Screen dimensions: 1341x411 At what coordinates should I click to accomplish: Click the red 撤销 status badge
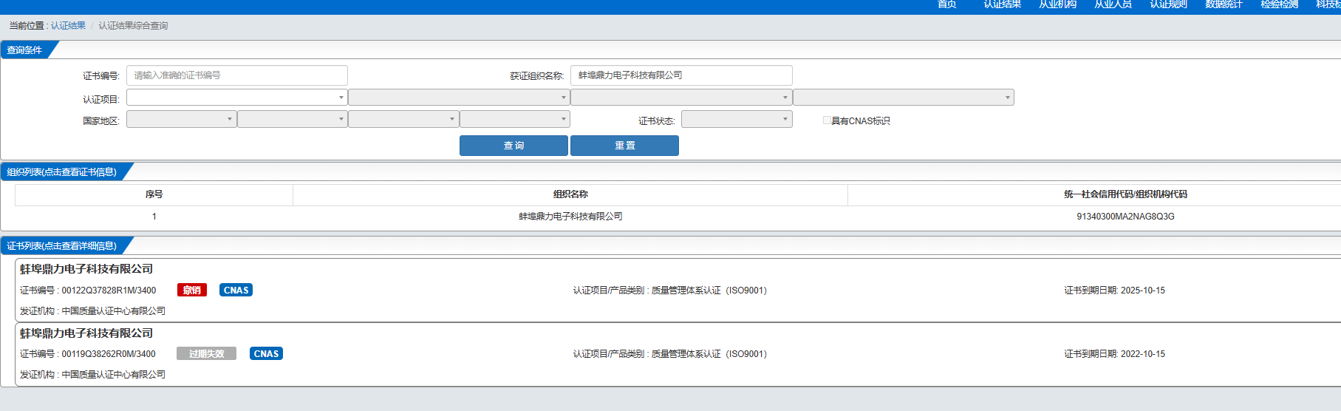(191, 291)
